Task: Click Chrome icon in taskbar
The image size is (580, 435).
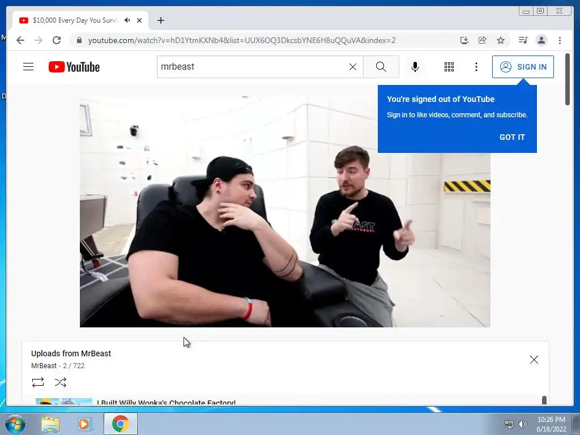Action: pyautogui.click(x=120, y=424)
